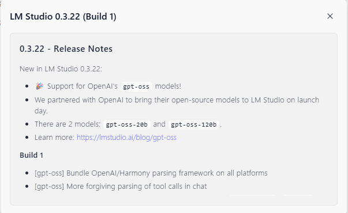Click the "There are 2 models:" text
Viewport: 348px width, 213px height.
coord(68,124)
